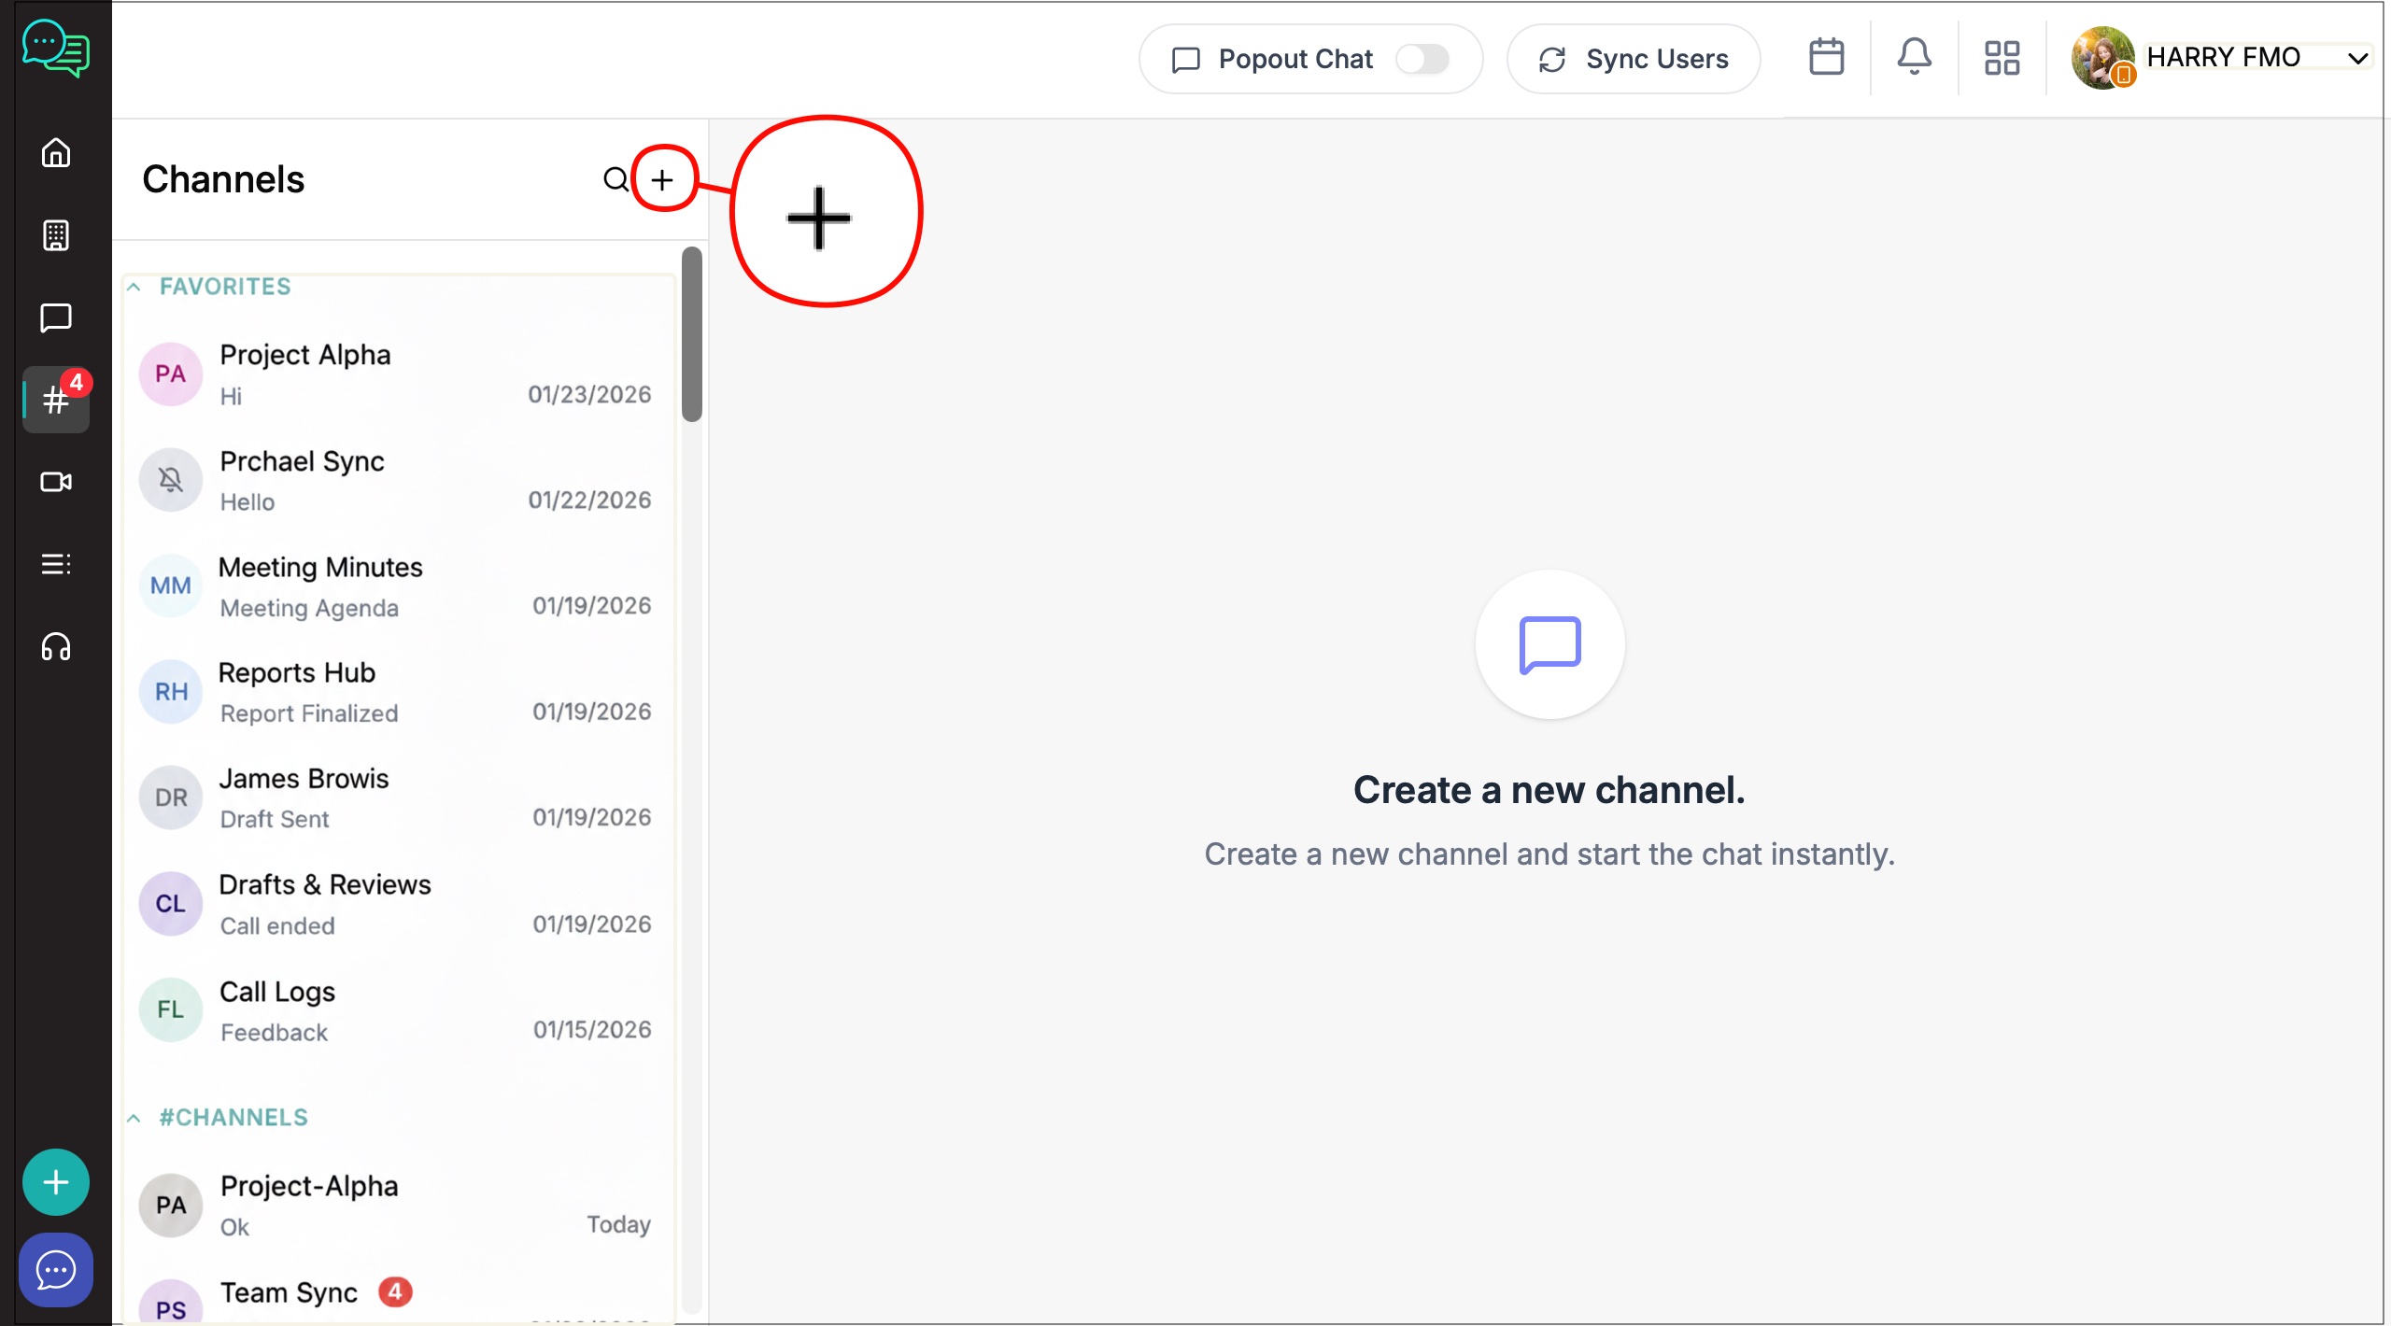Click the Sync Users button
Viewport: 2391px width, 1326px height.
point(1634,59)
